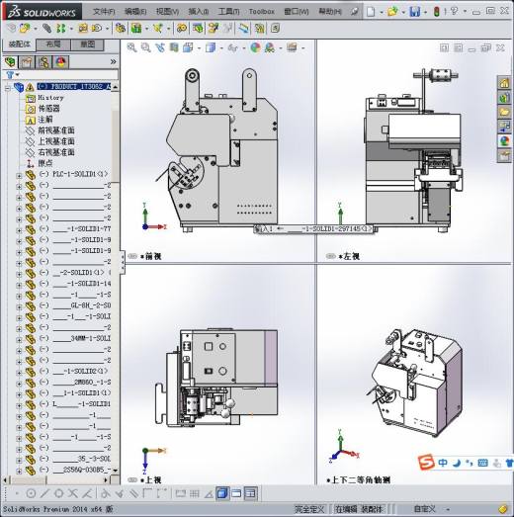This screenshot has width=514, height=517.
Task: Toggle Sogou IME moon half-width mode
Action: point(457,463)
